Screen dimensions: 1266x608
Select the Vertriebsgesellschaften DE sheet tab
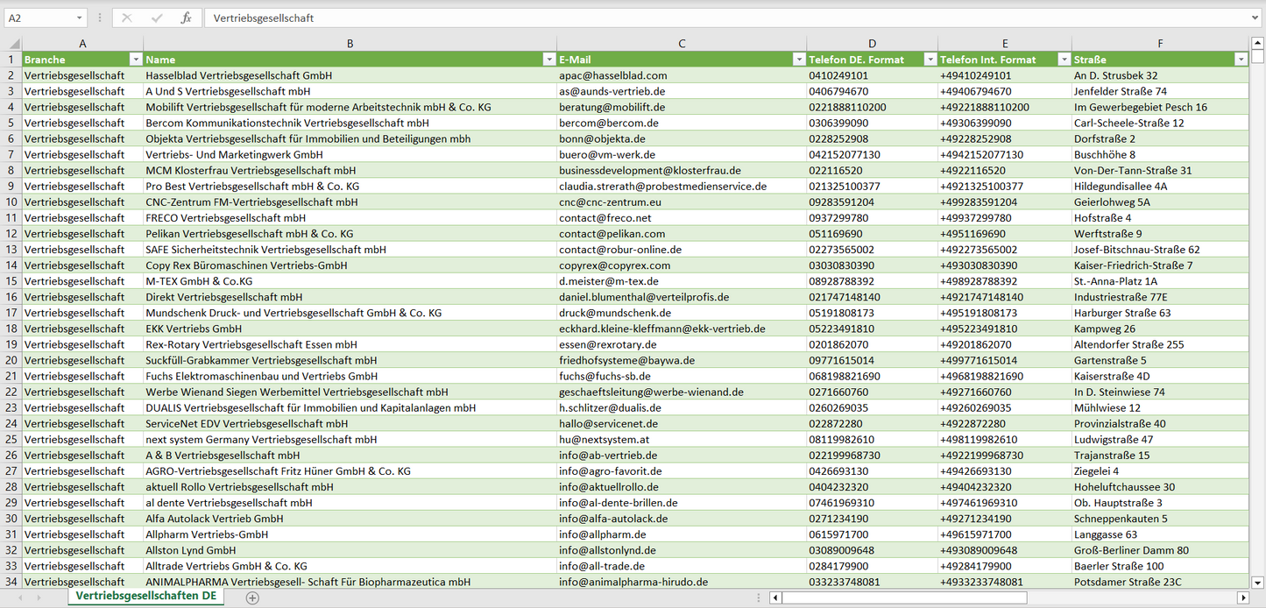pos(146,597)
